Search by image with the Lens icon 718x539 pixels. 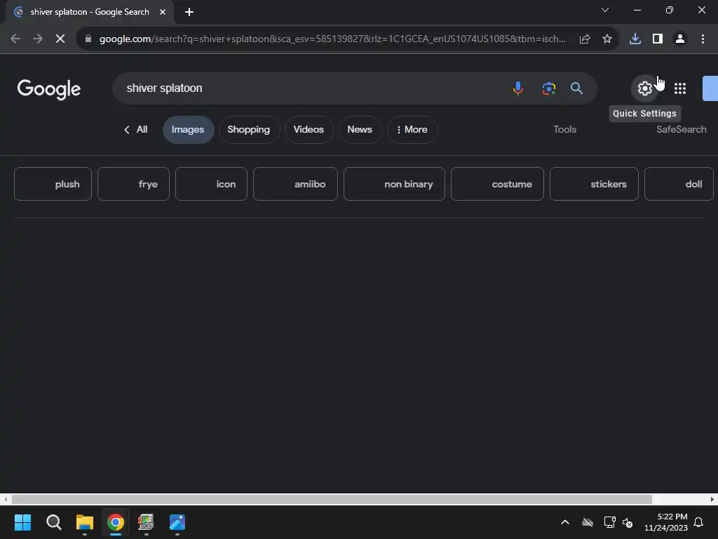click(548, 88)
